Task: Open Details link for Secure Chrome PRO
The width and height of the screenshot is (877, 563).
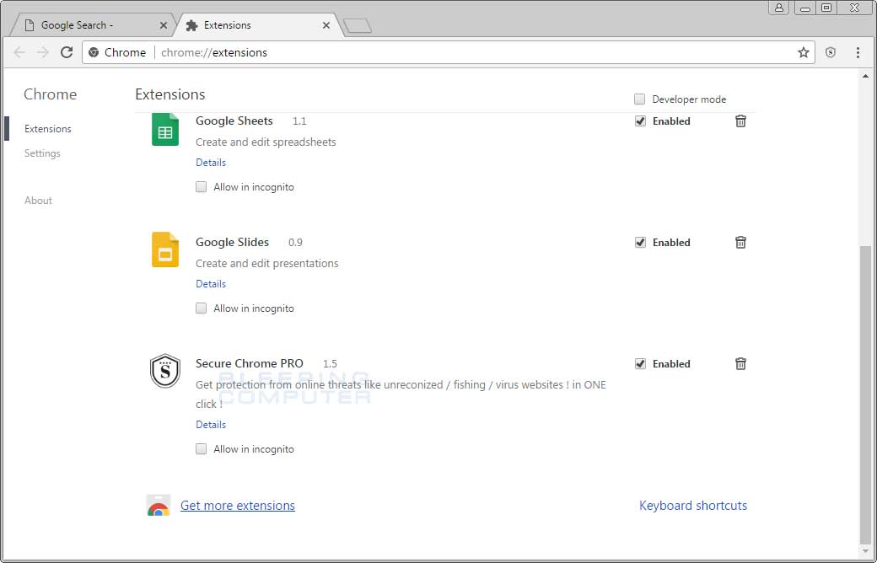Action: 211,424
